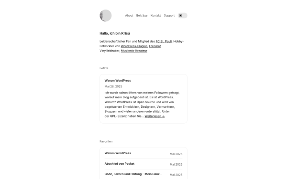Open the About menu item

[129, 16]
